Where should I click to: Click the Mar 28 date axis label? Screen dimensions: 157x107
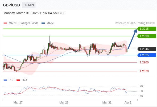point(64,102)
